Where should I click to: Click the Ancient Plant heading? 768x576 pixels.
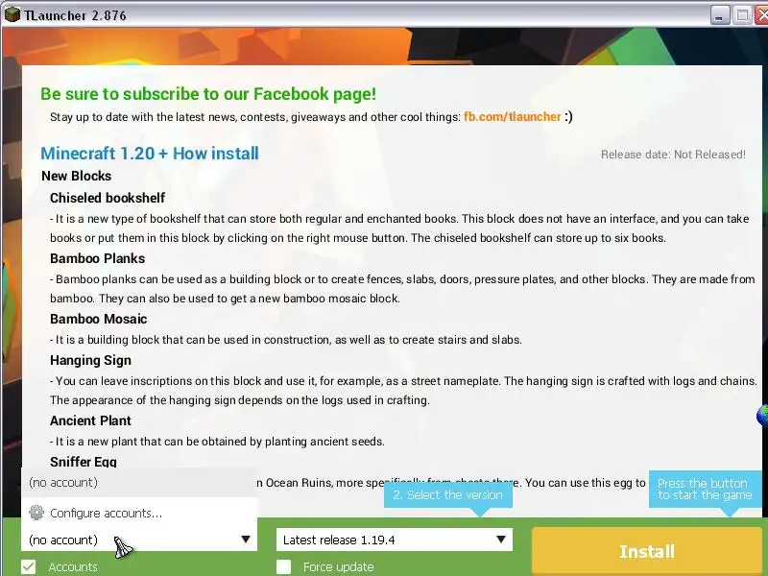click(90, 420)
